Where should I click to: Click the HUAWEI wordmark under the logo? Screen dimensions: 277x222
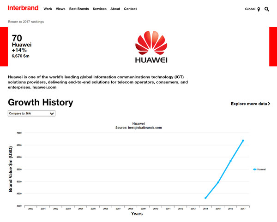tap(151, 60)
